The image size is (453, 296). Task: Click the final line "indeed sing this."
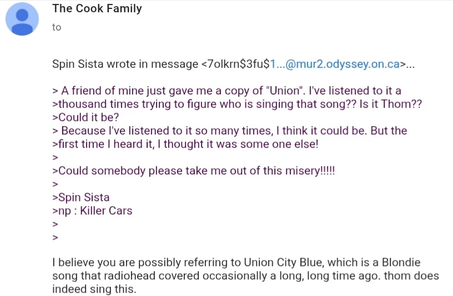tap(93, 289)
